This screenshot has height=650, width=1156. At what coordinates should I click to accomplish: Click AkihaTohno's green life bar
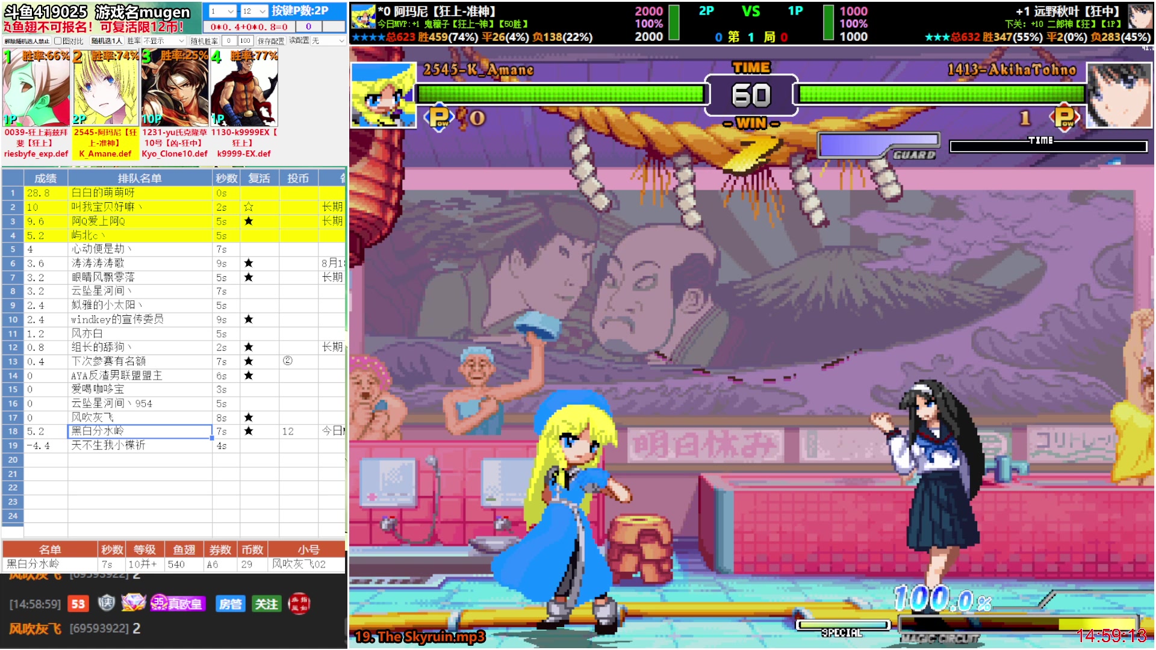(942, 94)
